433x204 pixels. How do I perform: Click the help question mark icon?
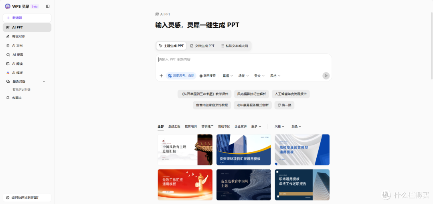point(8,198)
